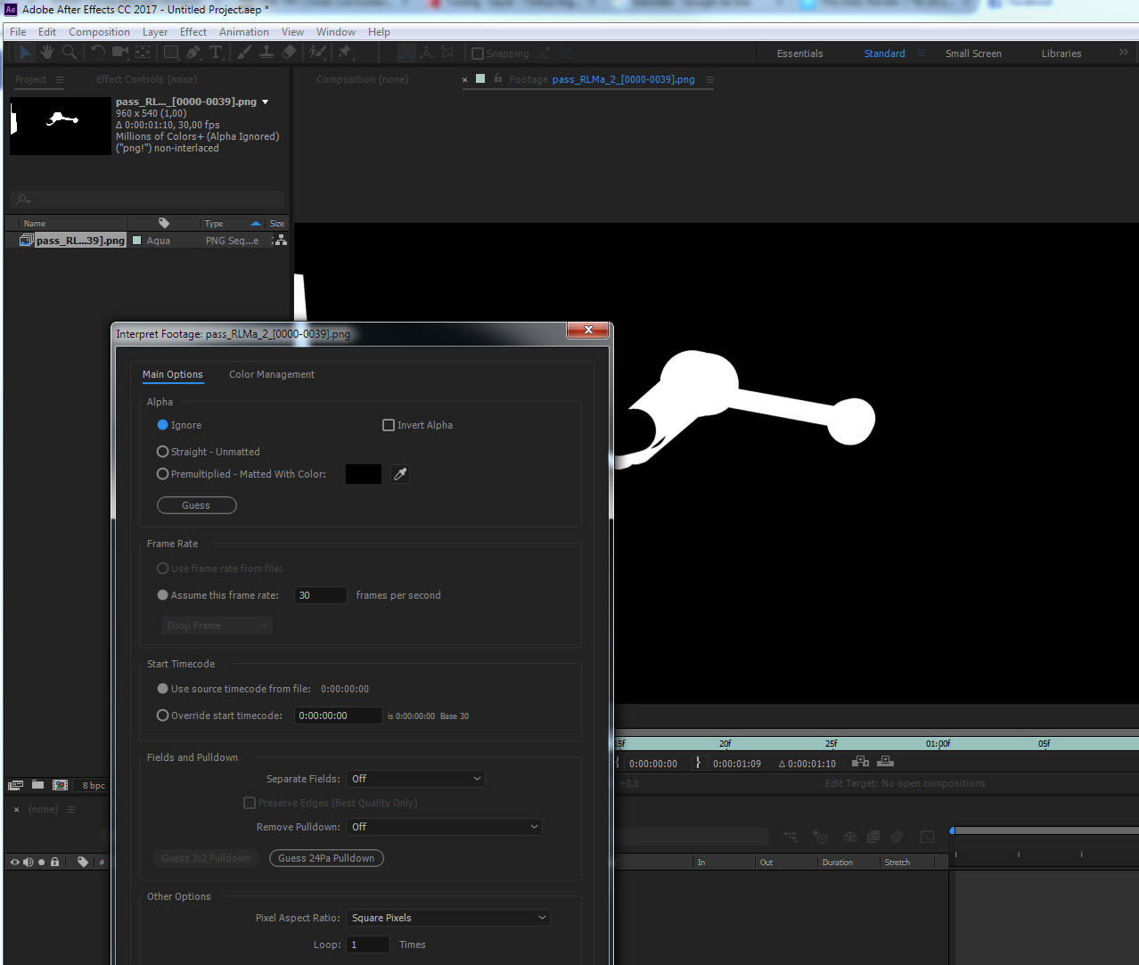Click the project flowchart view icon
This screenshot has height=965, width=1139.
[280, 241]
